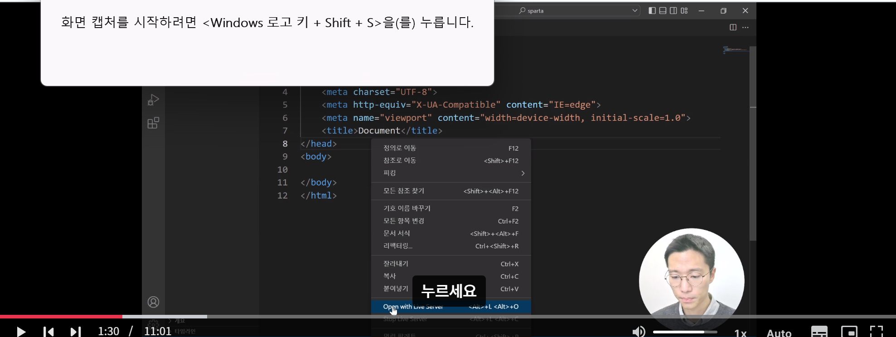Image resolution: width=896 pixels, height=337 pixels.
Task: Adjust the video volume slider
Action: (685, 332)
